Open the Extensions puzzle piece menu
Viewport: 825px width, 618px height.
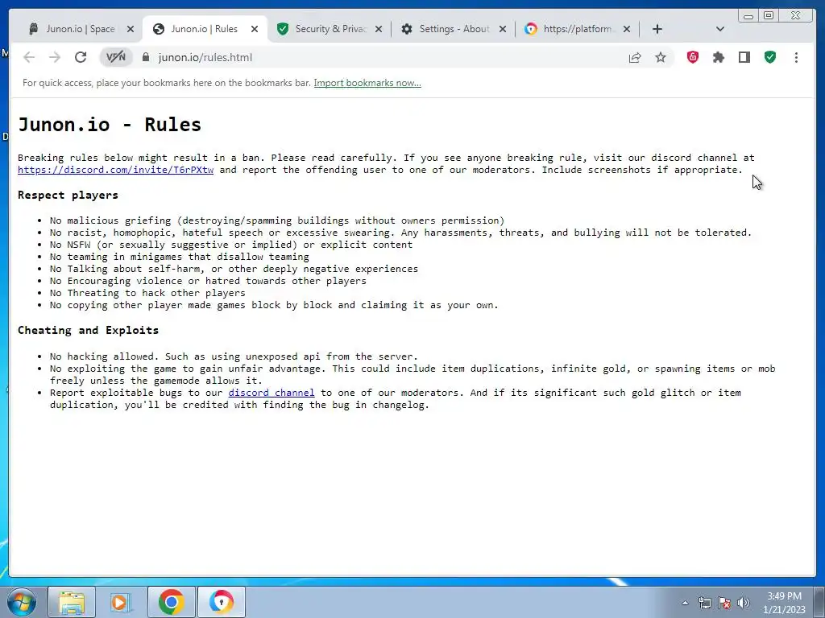pyautogui.click(x=718, y=57)
